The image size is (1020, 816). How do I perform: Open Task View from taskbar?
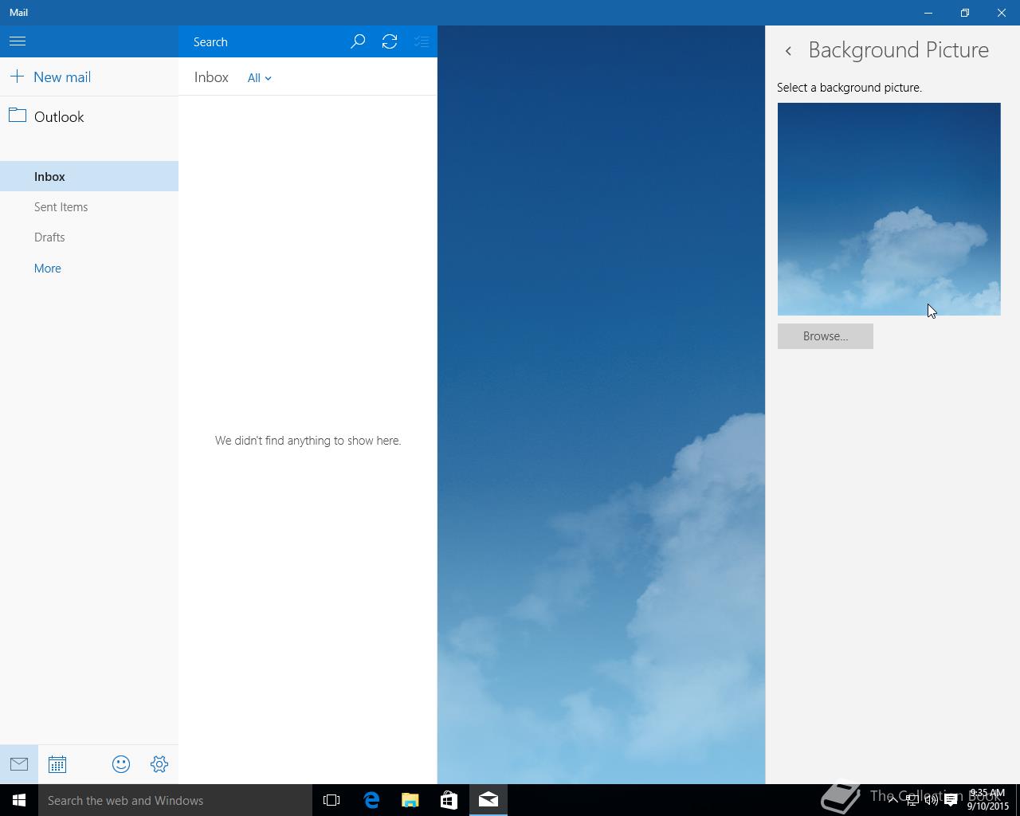pos(331,800)
